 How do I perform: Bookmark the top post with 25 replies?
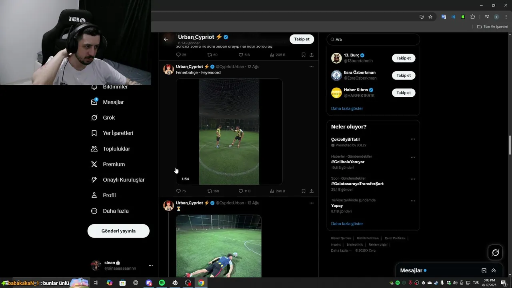pos(304,55)
